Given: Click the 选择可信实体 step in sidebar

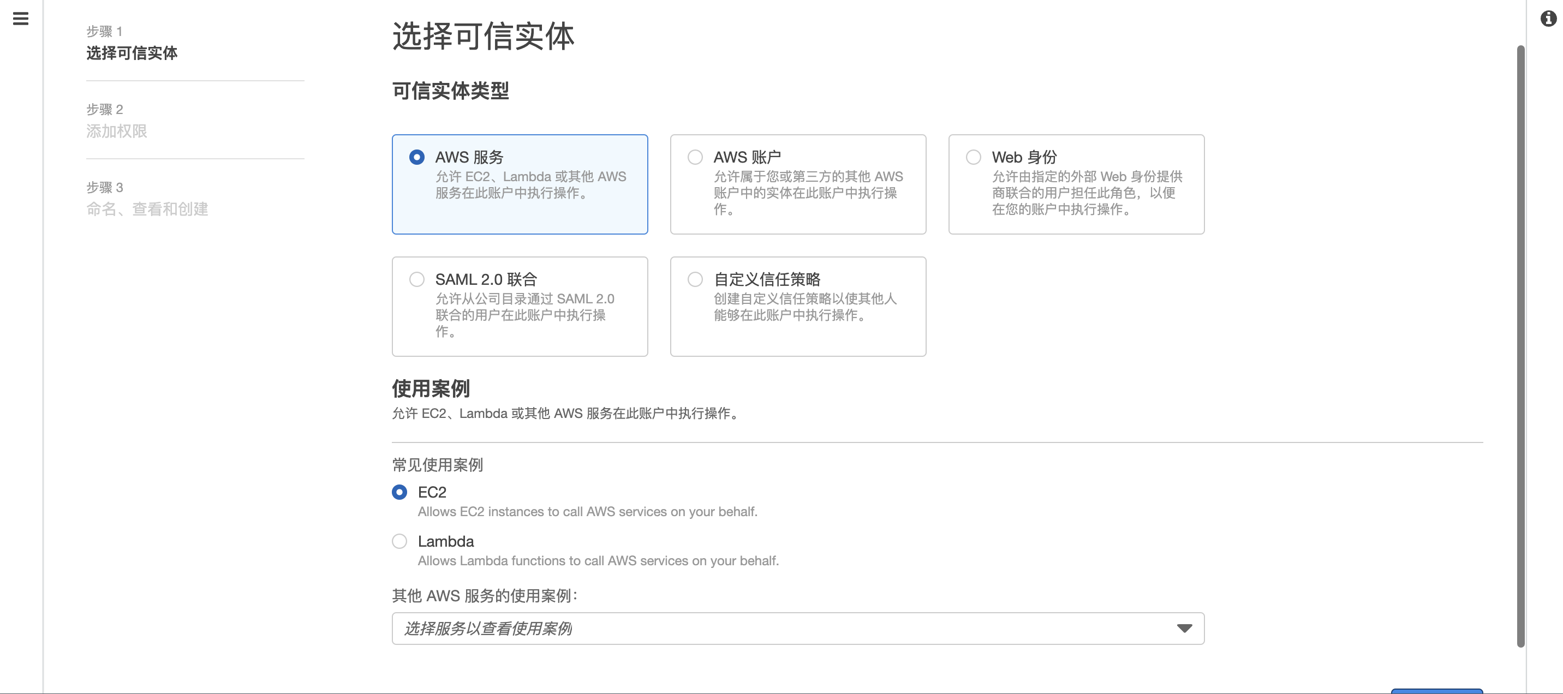Looking at the screenshot, I should pos(132,53).
